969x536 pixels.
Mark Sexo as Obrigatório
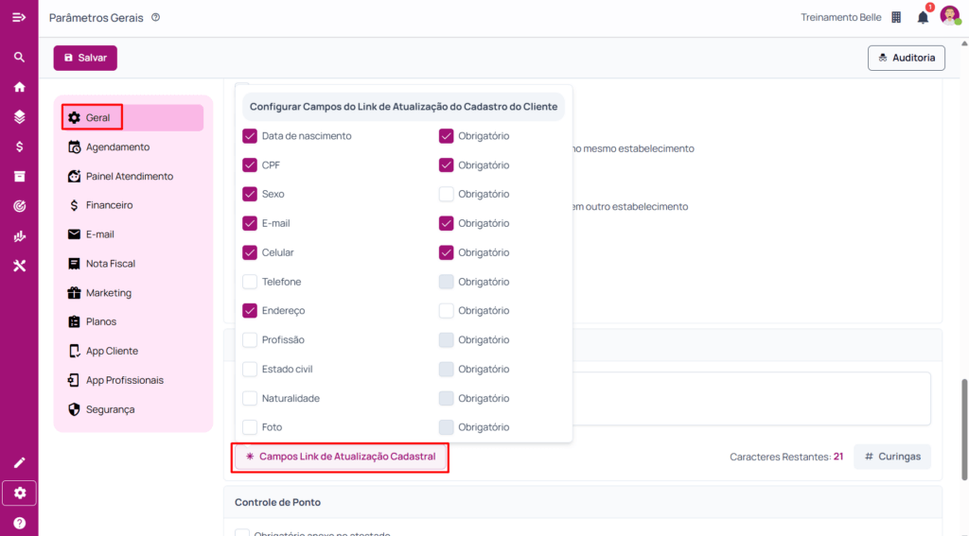click(x=447, y=195)
